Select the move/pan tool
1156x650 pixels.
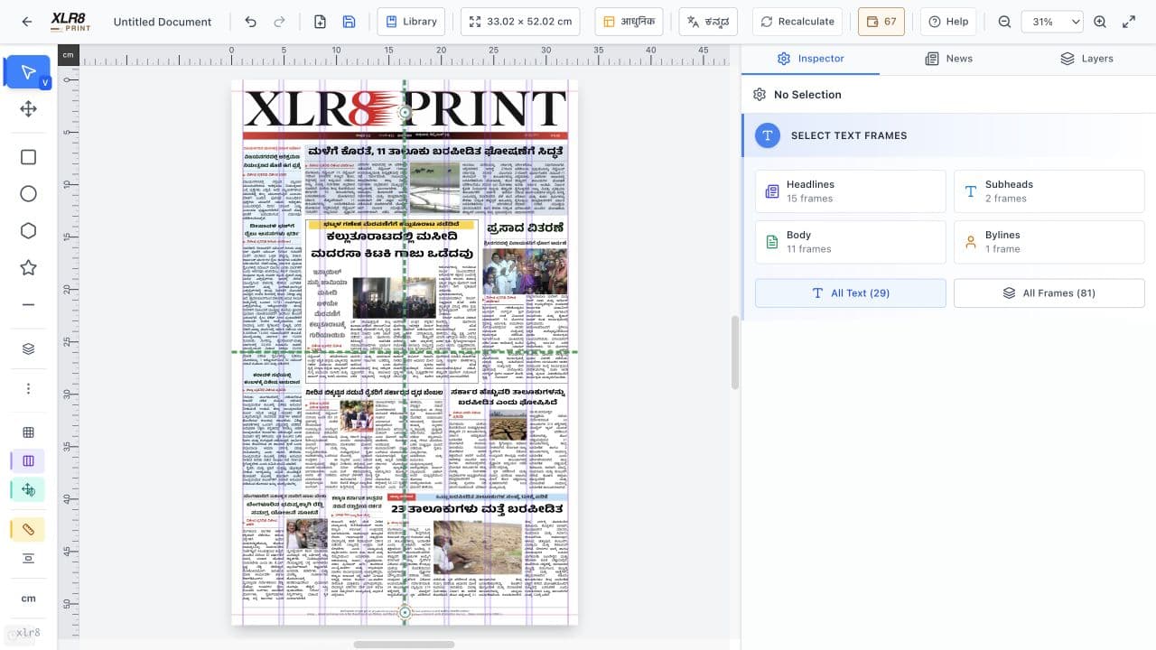pos(28,109)
